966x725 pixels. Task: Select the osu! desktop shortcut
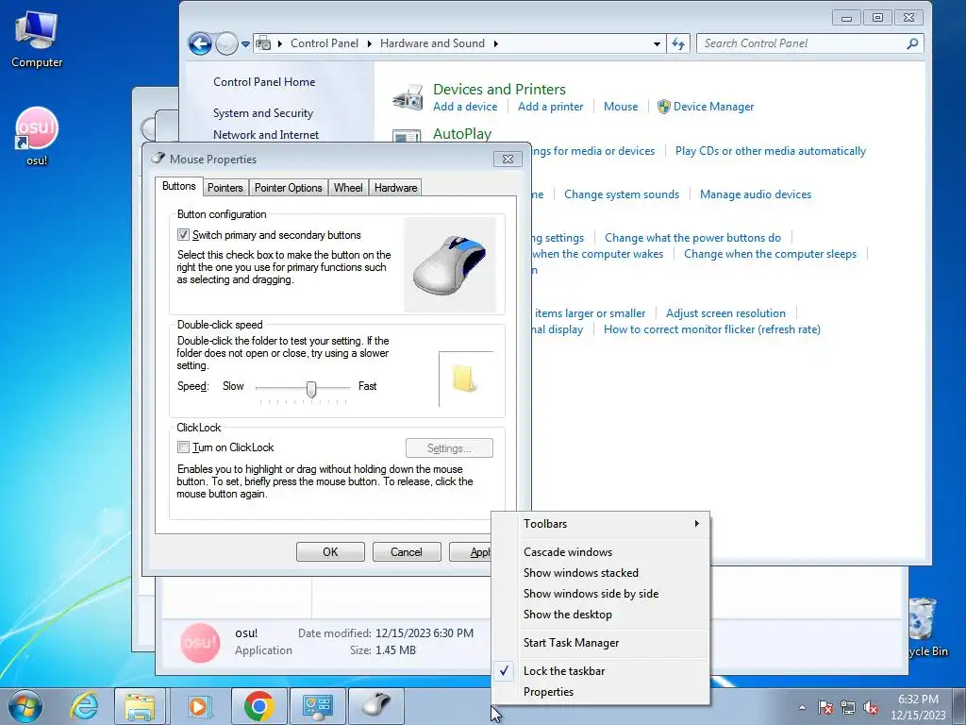click(x=37, y=137)
